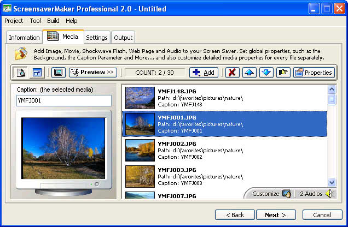Click the media list scroll up arrow
Image resolution: width=348 pixels, height=227 pixels.
(x=332, y=89)
